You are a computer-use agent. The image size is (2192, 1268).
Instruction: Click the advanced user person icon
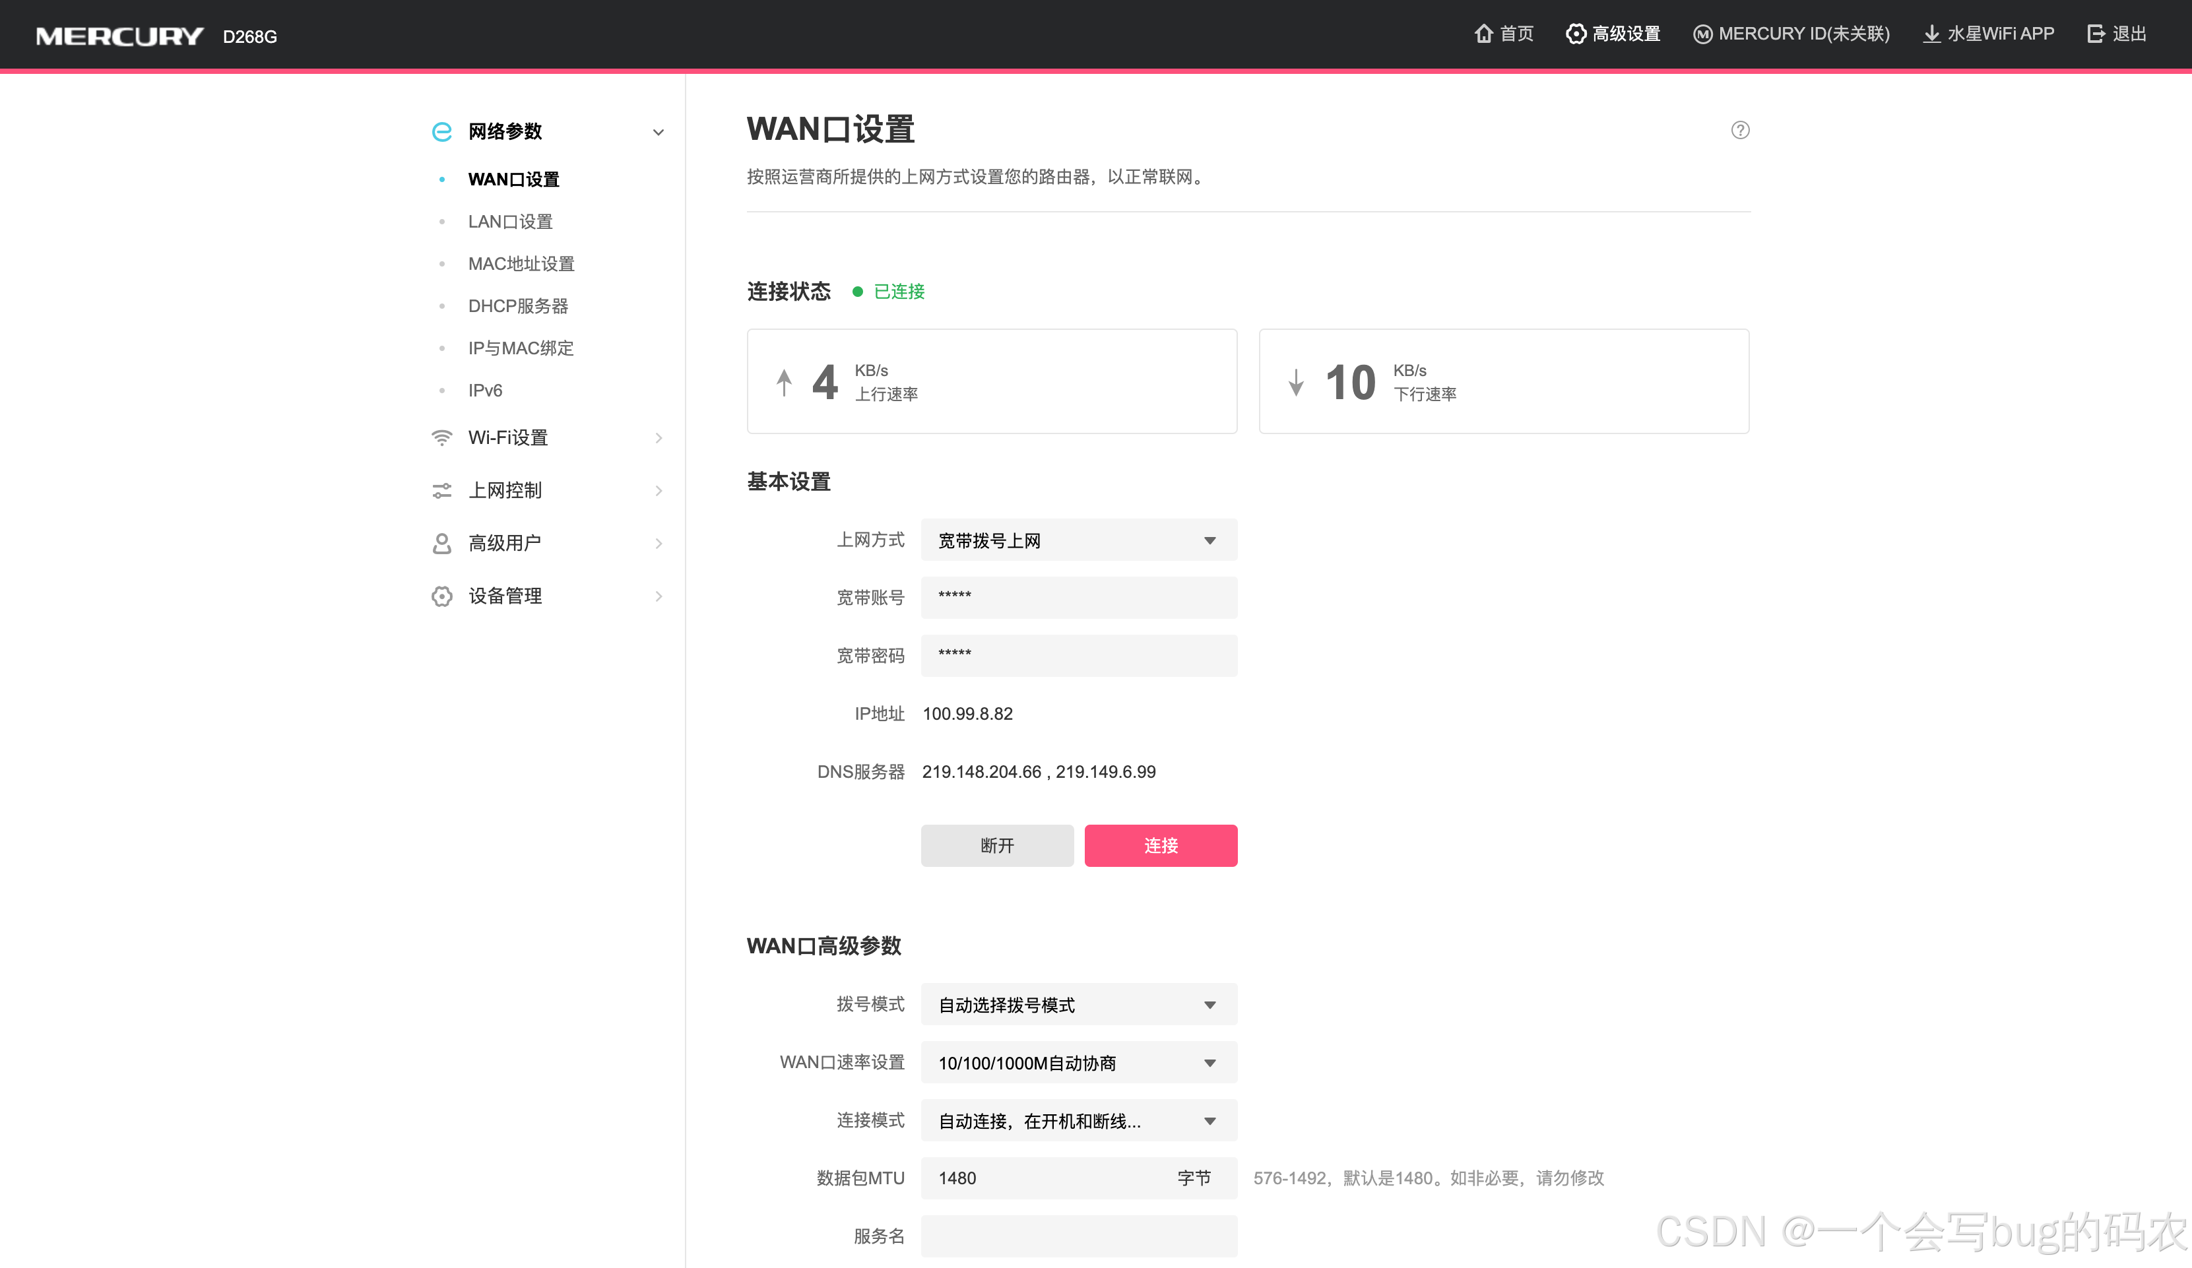[442, 544]
